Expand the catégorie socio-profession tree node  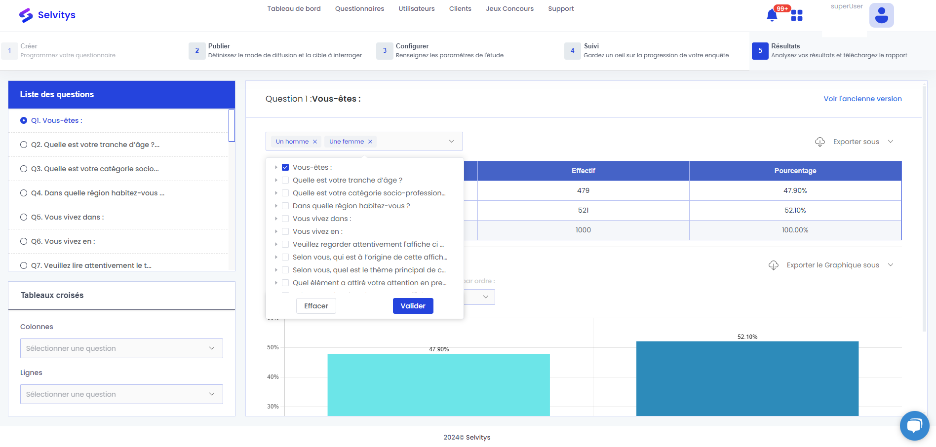(276, 193)
